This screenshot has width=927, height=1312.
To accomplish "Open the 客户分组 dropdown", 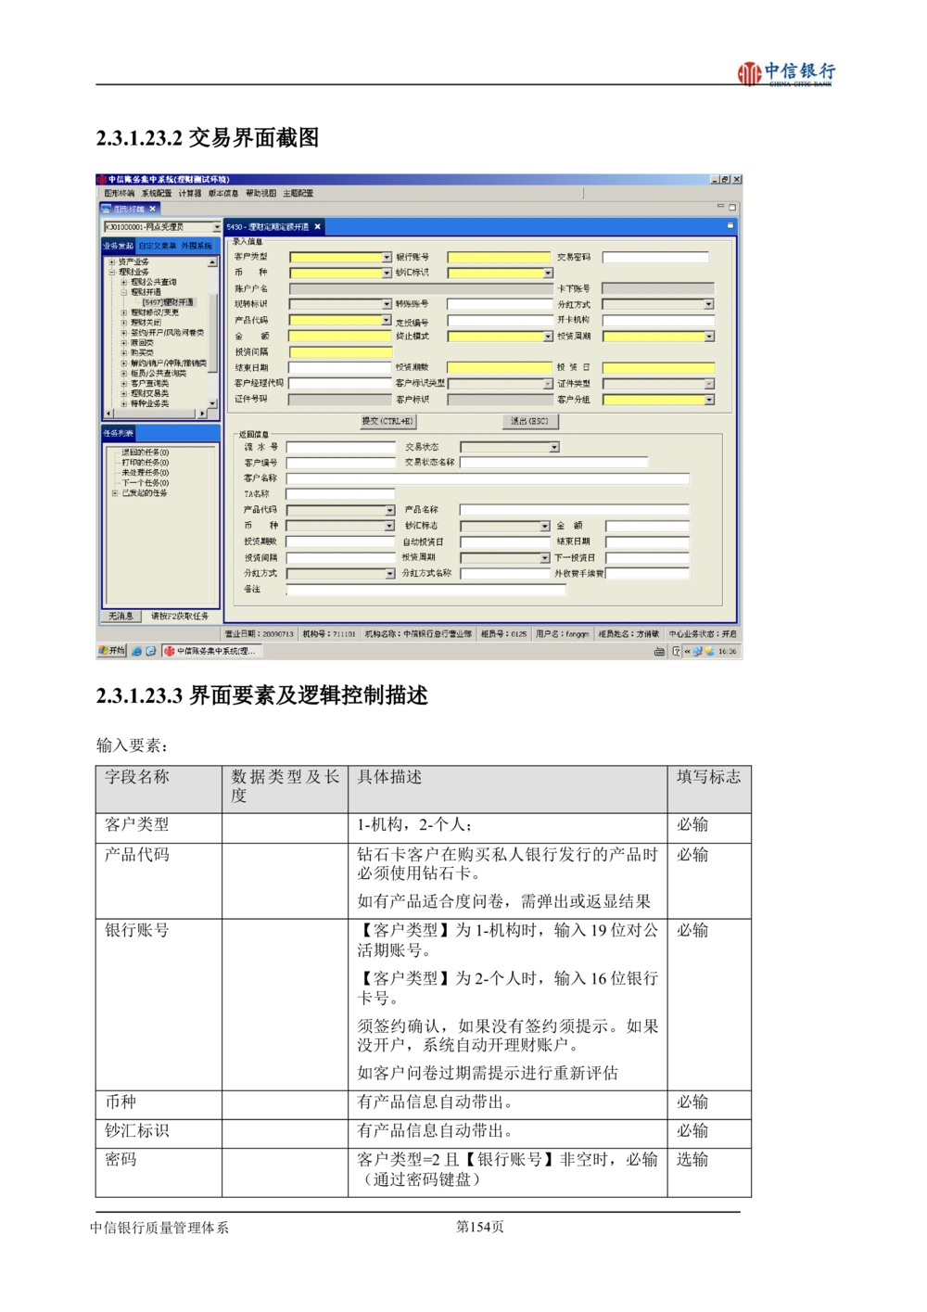I will click(x=709, y=400).
